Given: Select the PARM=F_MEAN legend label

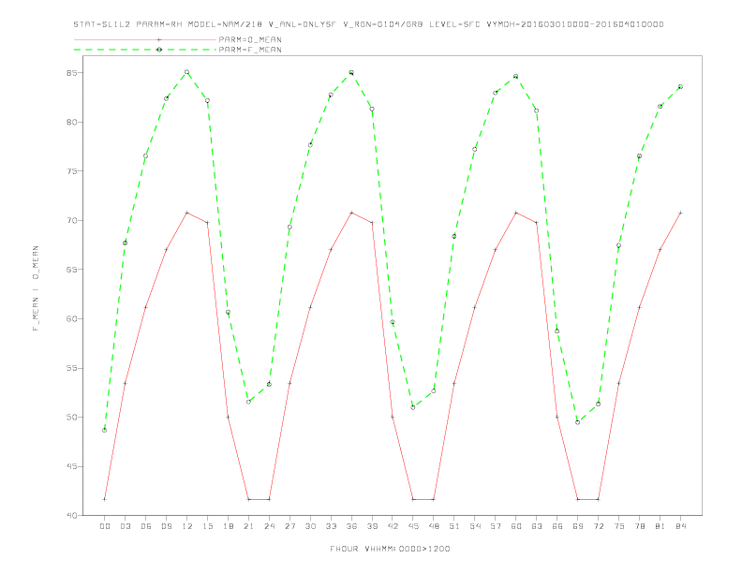Looking at the screenshot, I should 250,50.
